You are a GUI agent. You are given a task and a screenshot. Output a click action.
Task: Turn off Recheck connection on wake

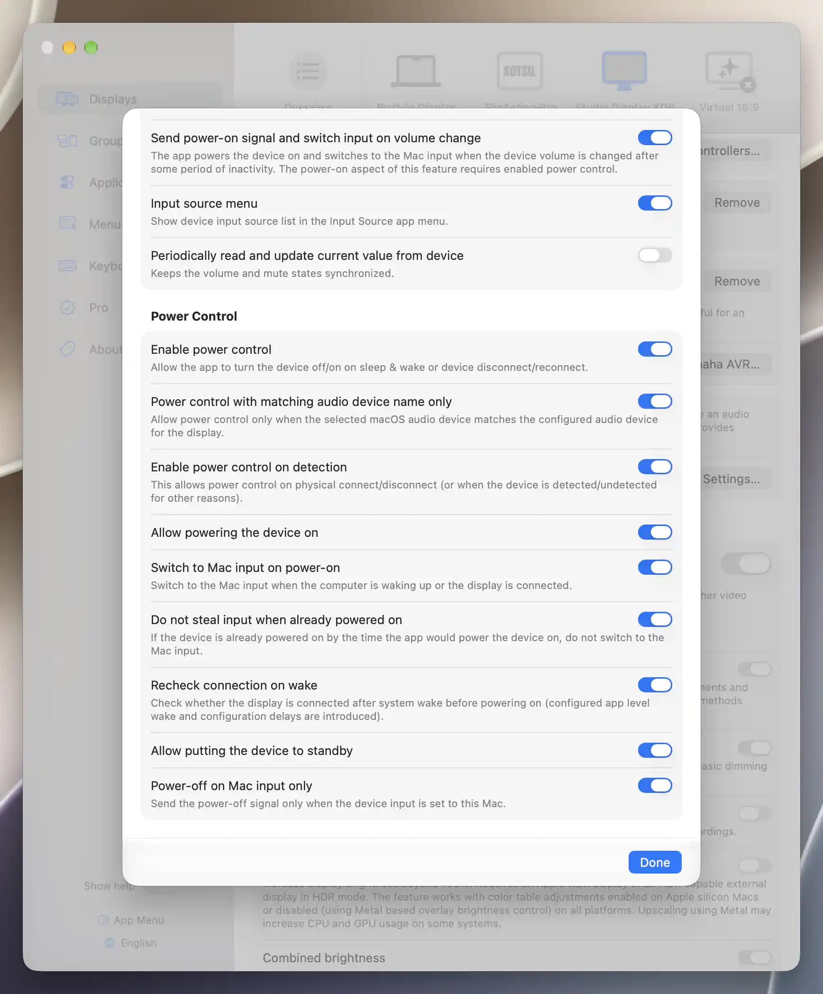point(655,685)
